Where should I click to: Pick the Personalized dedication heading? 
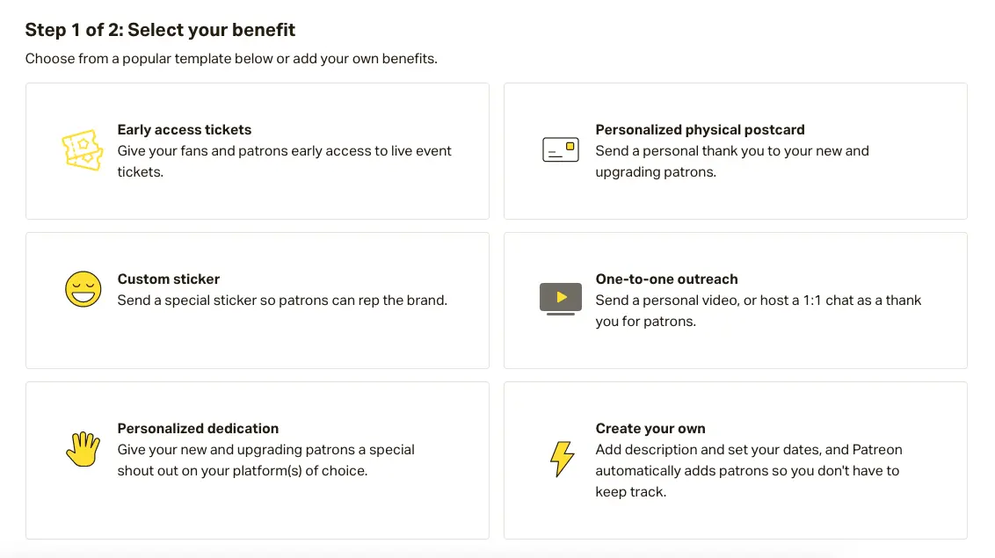click(x=198, y=429)
